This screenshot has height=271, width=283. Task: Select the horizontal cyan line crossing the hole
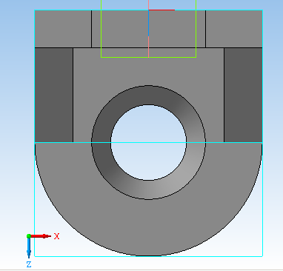[148, 142]
